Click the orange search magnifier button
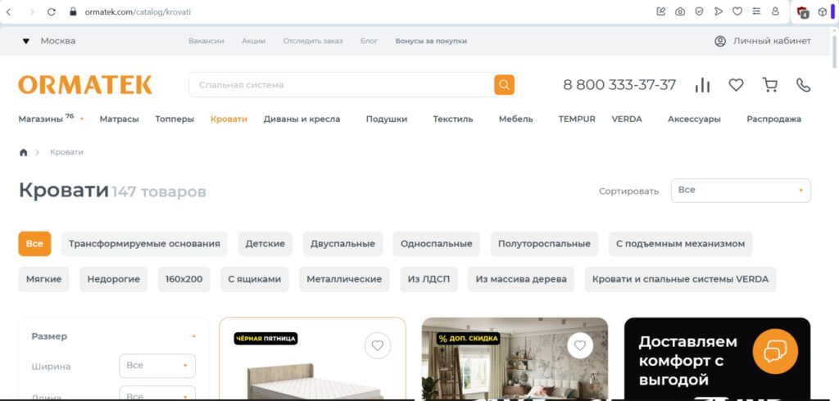 click(x=504, y=84)
